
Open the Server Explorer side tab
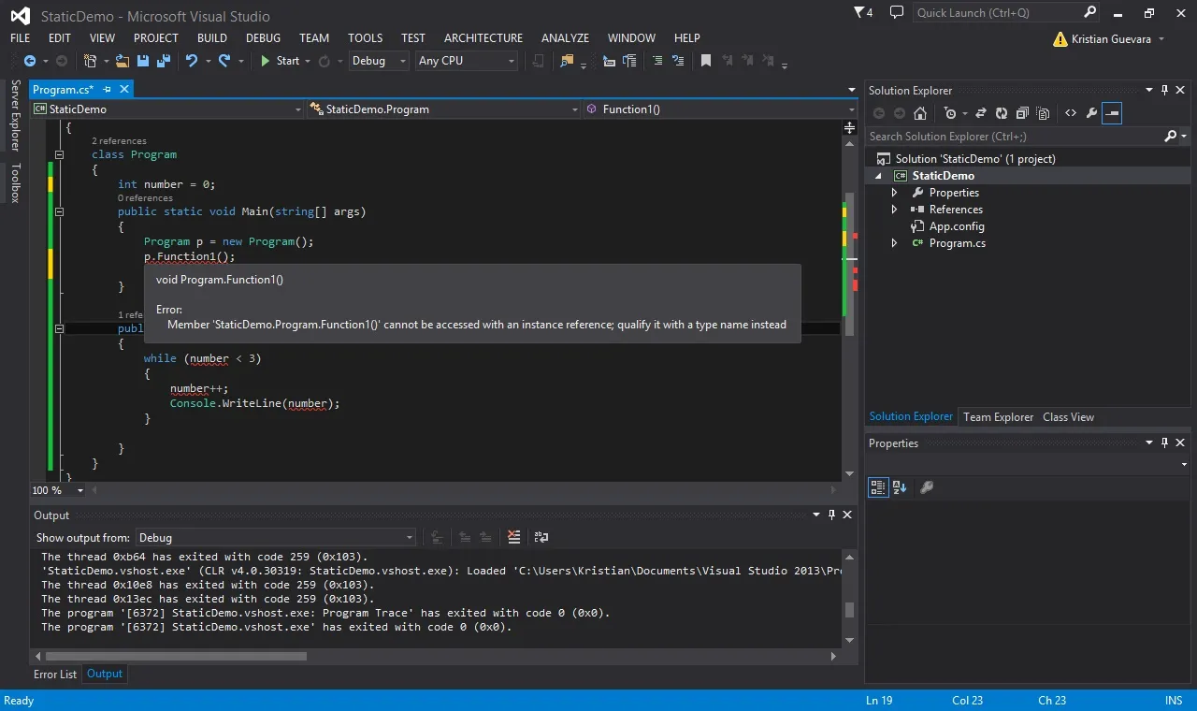15,115
